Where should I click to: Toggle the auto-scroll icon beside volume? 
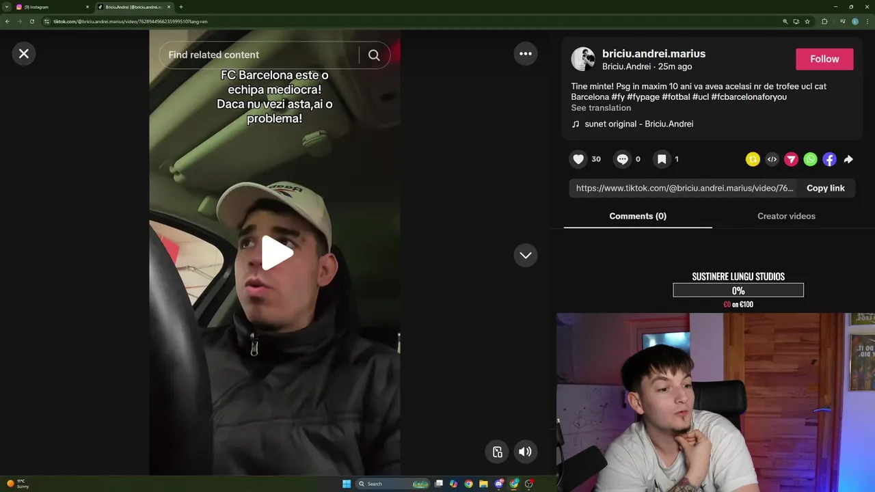498,451
